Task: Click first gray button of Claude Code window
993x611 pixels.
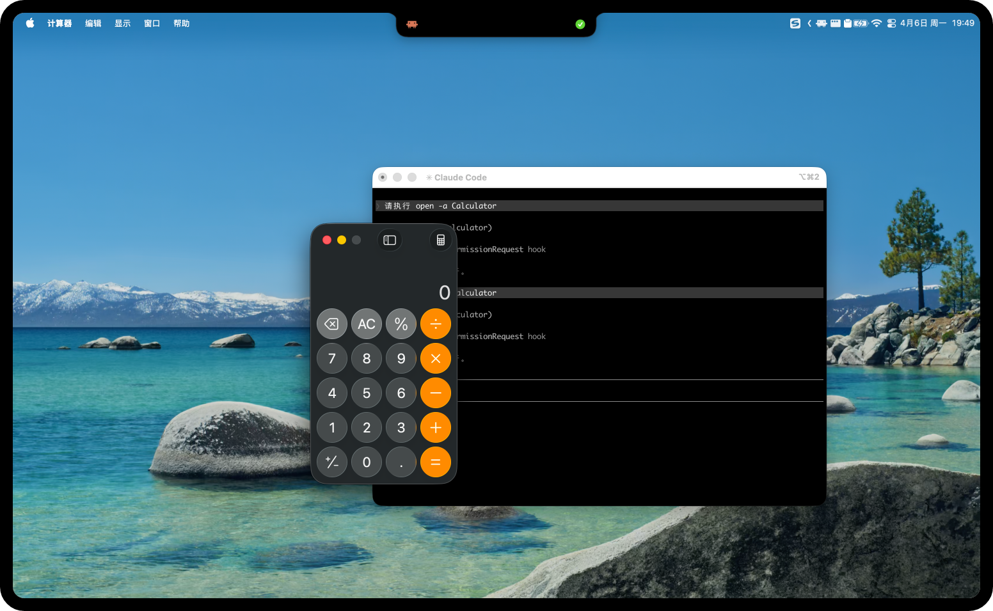Action: coord(383,177)
